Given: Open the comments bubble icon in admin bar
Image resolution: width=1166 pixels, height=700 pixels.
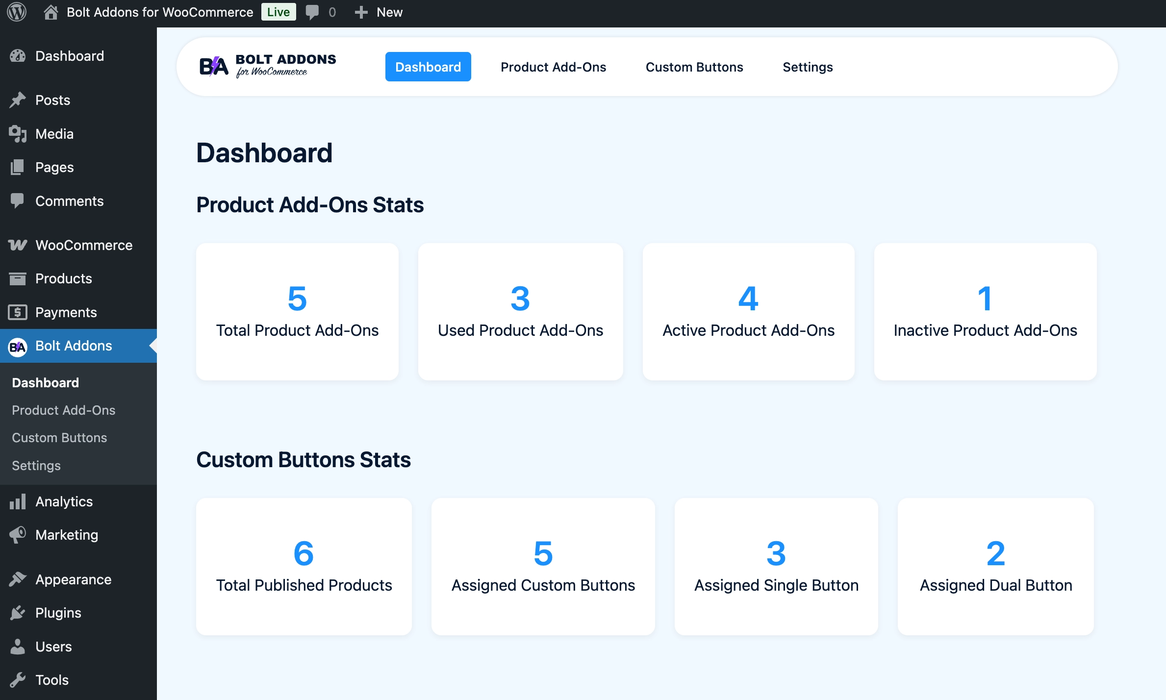Looking at the screenshot, I should (x=312, y=12).
